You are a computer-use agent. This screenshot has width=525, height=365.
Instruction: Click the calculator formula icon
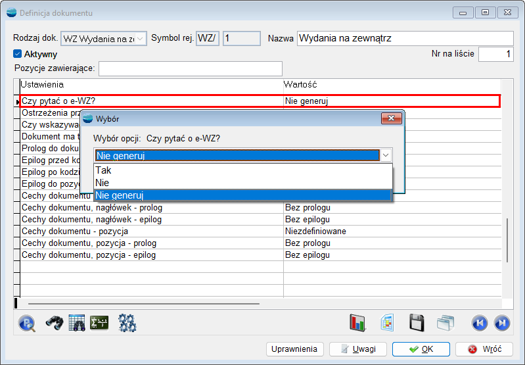tap(99, 322)
